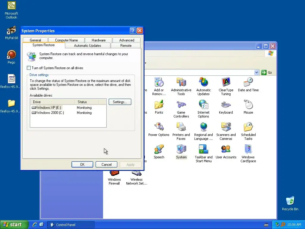Expand the Control Panel address bar dropdown
The width and height of the screenshot is (305, 229).
(256, 72)
